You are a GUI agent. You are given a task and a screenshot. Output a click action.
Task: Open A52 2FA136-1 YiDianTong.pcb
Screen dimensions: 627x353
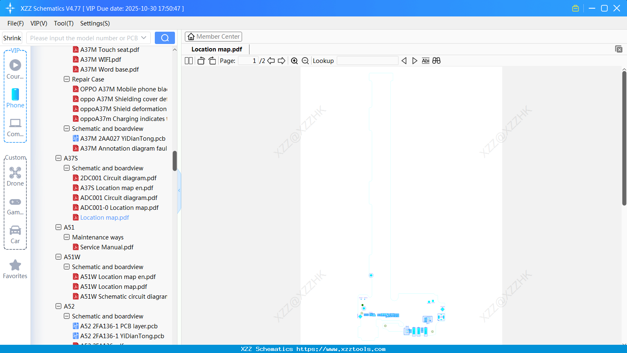click(x=122, y=336)
